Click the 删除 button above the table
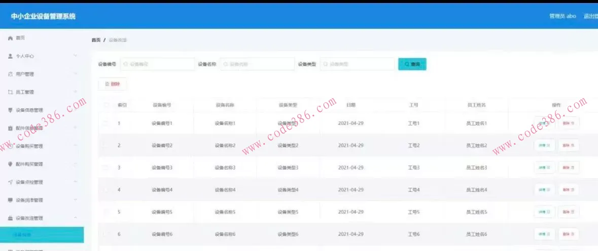 point(113,84)
